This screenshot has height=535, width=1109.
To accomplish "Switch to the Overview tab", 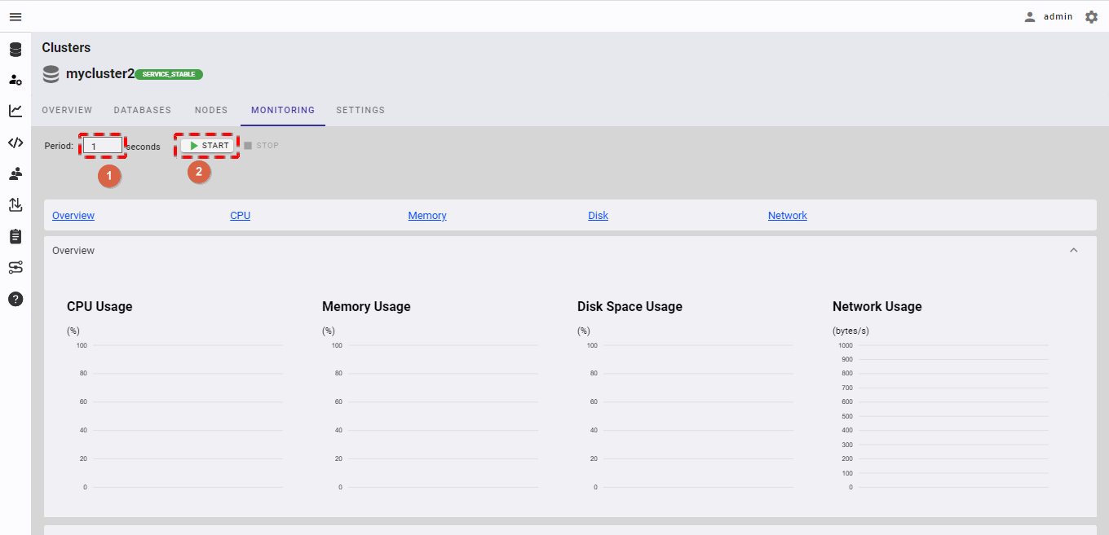I will pyautogui.click(x=67, y=110).
